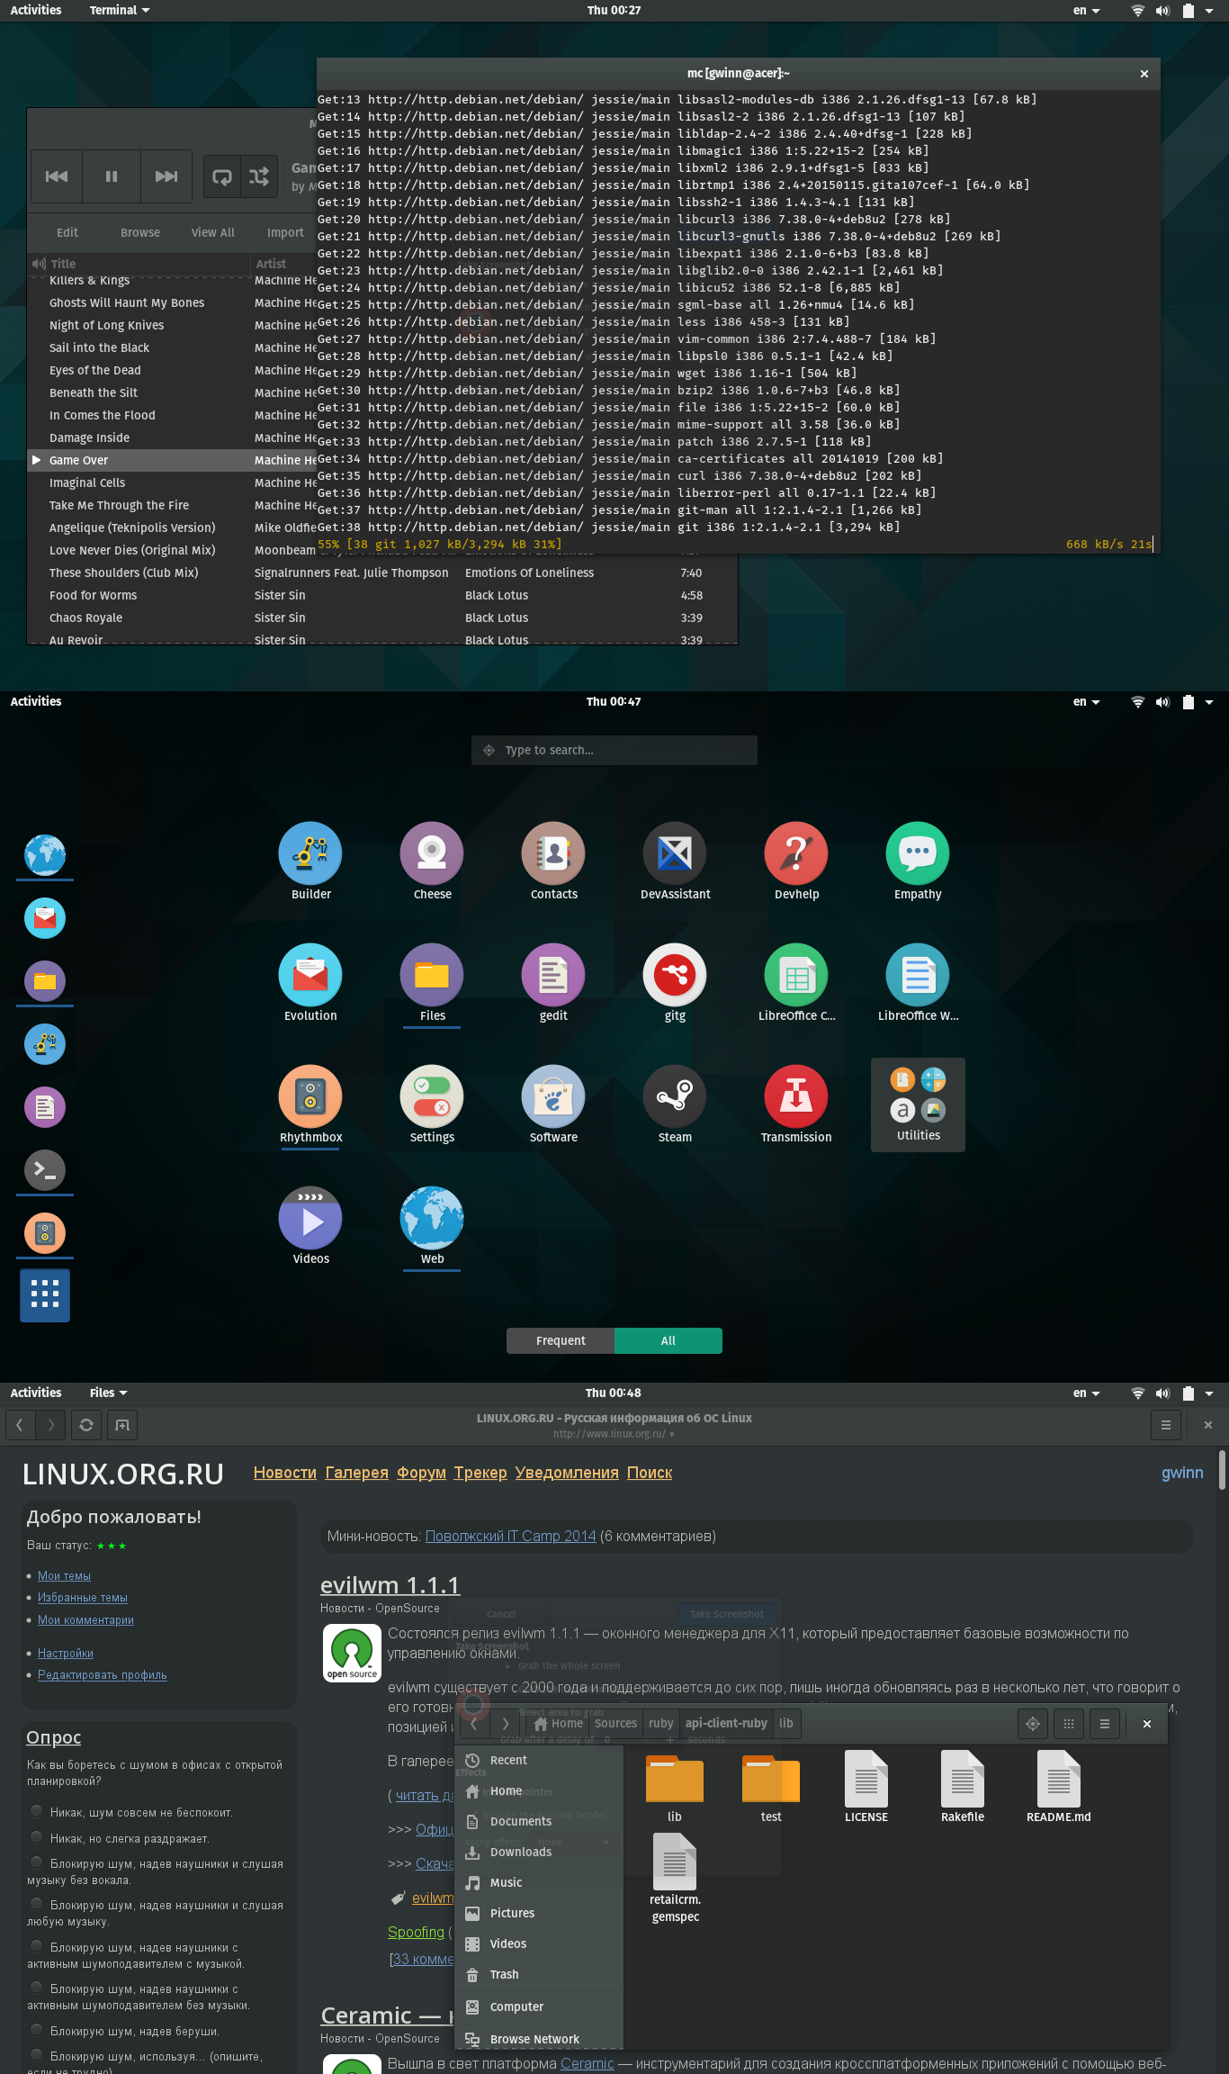
Task: Open the Devhelp app
Action: pos(796,861)
